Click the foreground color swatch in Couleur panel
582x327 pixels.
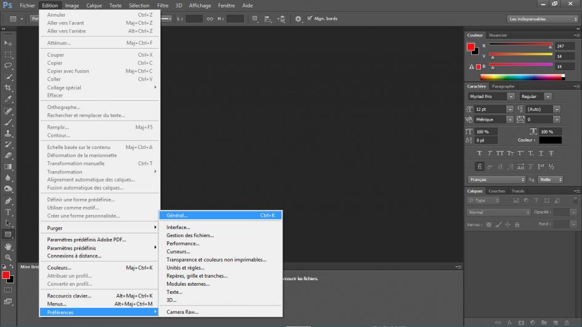point(471,47)
